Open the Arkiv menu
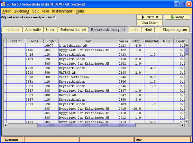 point(6,11)
